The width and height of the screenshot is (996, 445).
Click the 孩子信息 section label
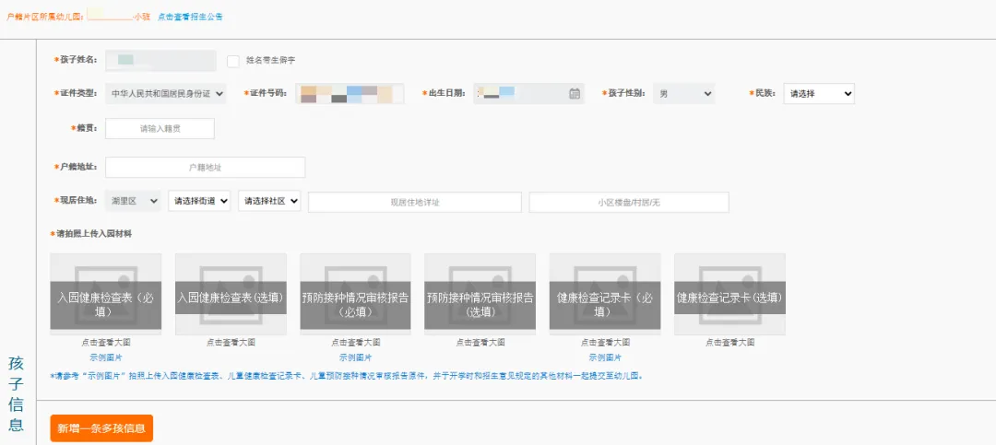[x=16, y=393]
